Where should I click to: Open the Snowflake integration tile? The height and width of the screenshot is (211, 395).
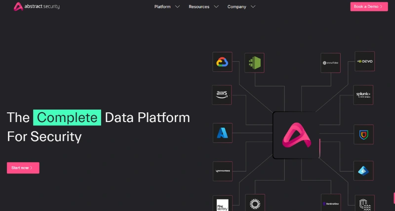click(x=330, y=63)
